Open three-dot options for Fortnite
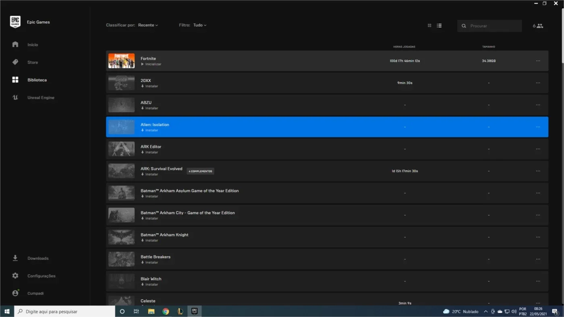 538,61
